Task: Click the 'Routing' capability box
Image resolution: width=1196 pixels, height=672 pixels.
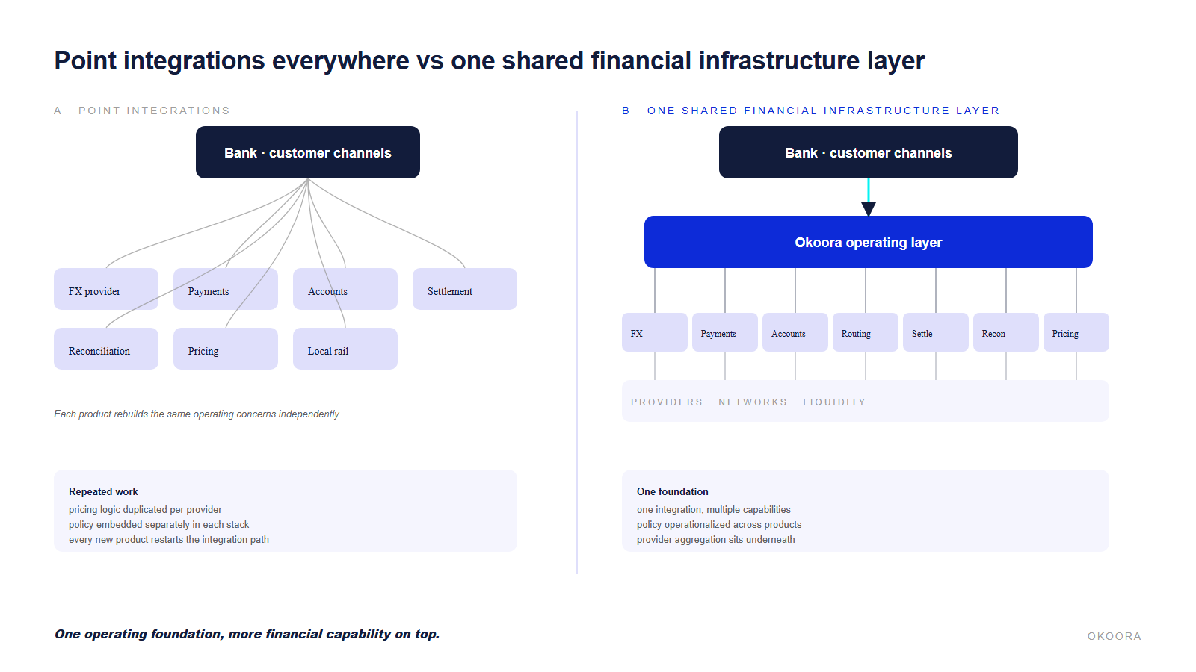Action: pyautogui.click(x=866, y=332)
